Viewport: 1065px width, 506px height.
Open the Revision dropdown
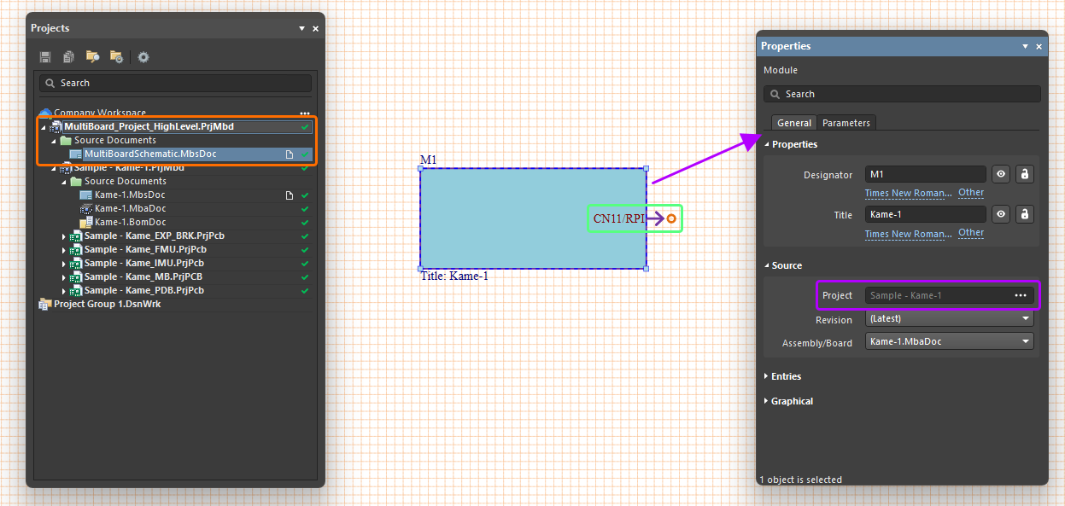949,318
